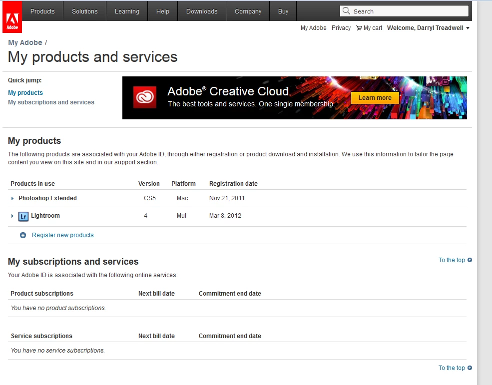This screenshot has width=492, height=385.
Task: Open the My Adobe header link
Action: pyautogui.click(x=314, y=28)
